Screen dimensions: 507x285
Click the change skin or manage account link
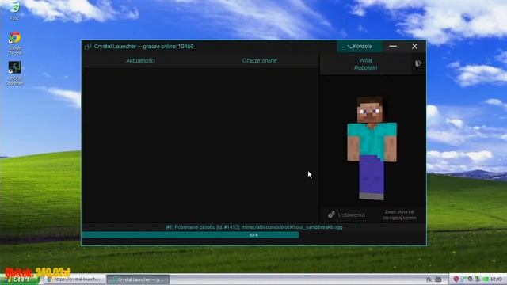[399, 215]
